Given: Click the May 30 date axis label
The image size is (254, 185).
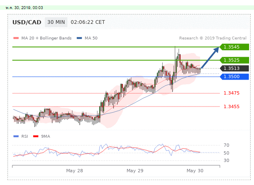Looking at the screenshot, I should coord(195,171).
